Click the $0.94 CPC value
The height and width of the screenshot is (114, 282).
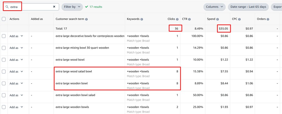[x=249, y=71]
